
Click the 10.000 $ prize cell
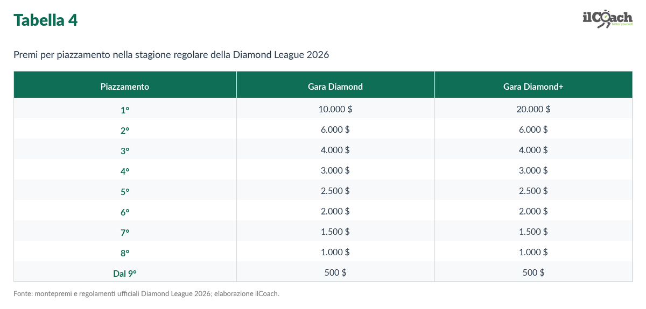pyautogui.click(x=335, y=109)
